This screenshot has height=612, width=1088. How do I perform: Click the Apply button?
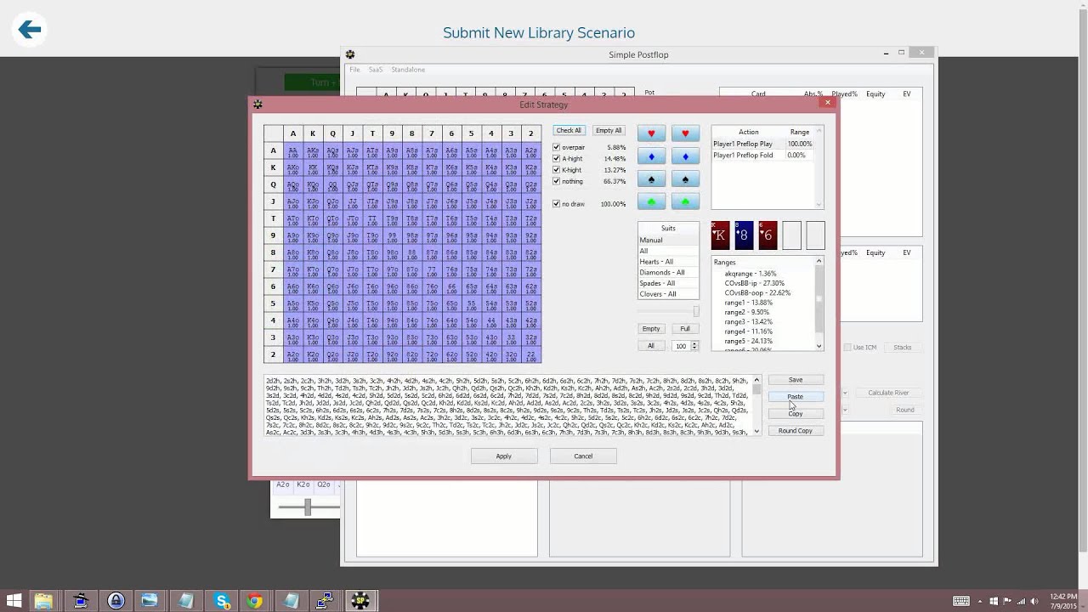tap(504, 456)
